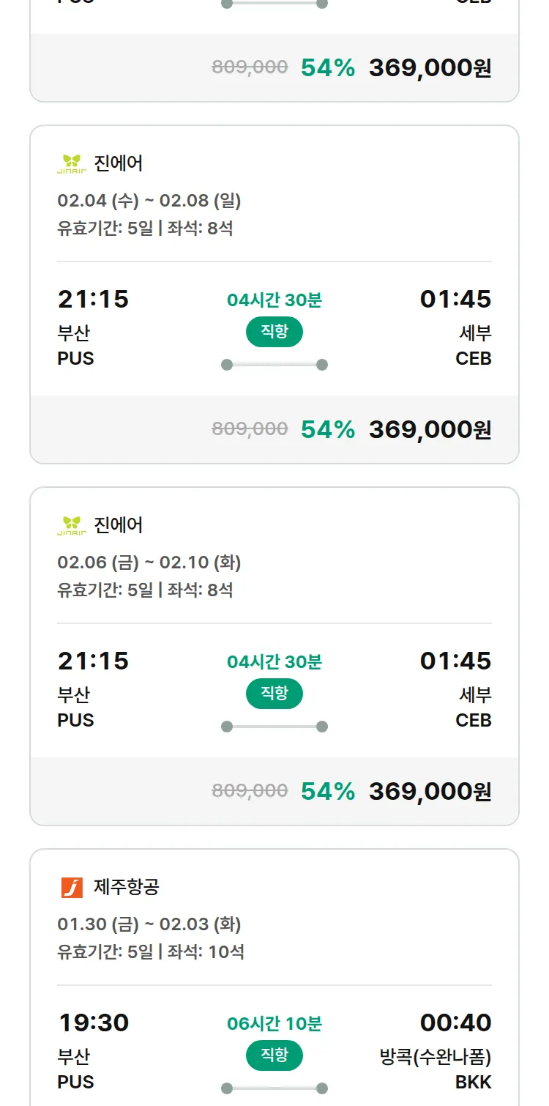Image resolution: width=549 pixels, height=1106 pixels.
Task: Select the 369,000원 price on the 02.06 flight
Action: point(430,791)
